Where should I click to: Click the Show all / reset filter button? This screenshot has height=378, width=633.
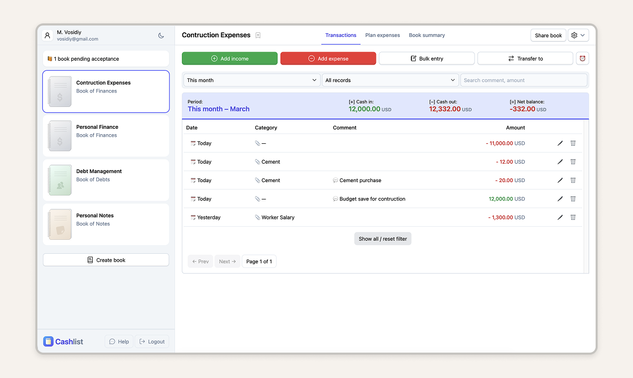(x=382, y=238)
